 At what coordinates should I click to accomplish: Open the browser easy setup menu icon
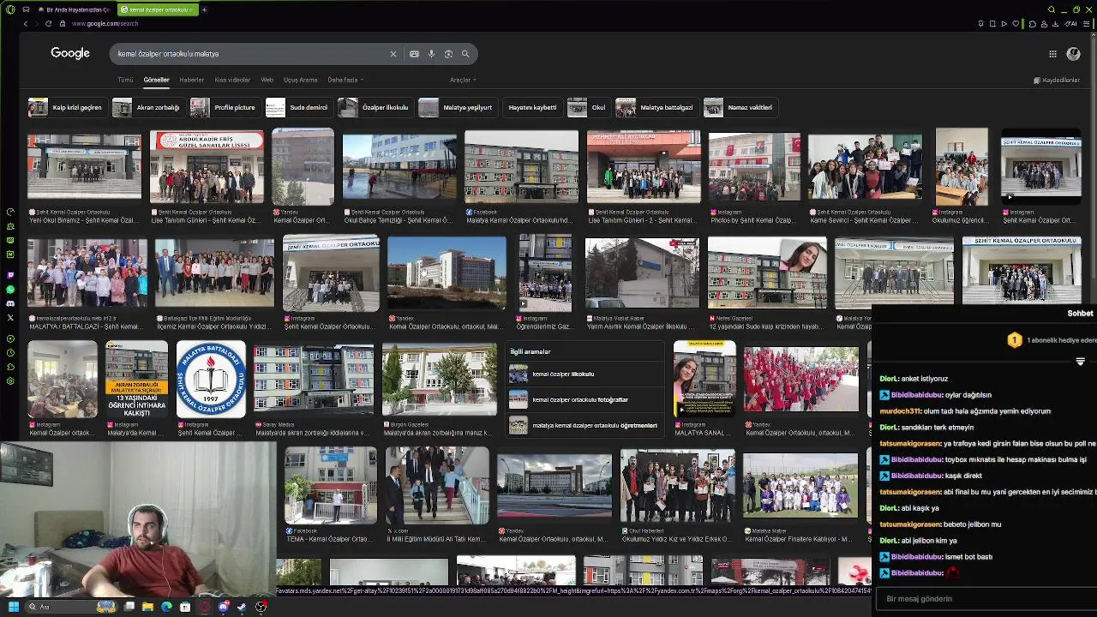click(x=1088, y=24)
